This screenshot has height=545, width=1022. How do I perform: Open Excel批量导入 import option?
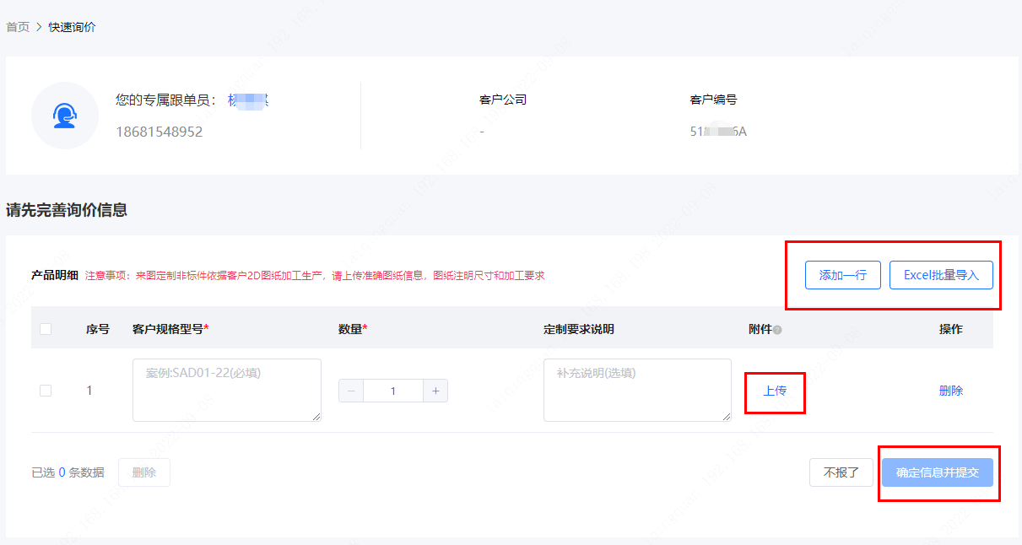(941, 275)
